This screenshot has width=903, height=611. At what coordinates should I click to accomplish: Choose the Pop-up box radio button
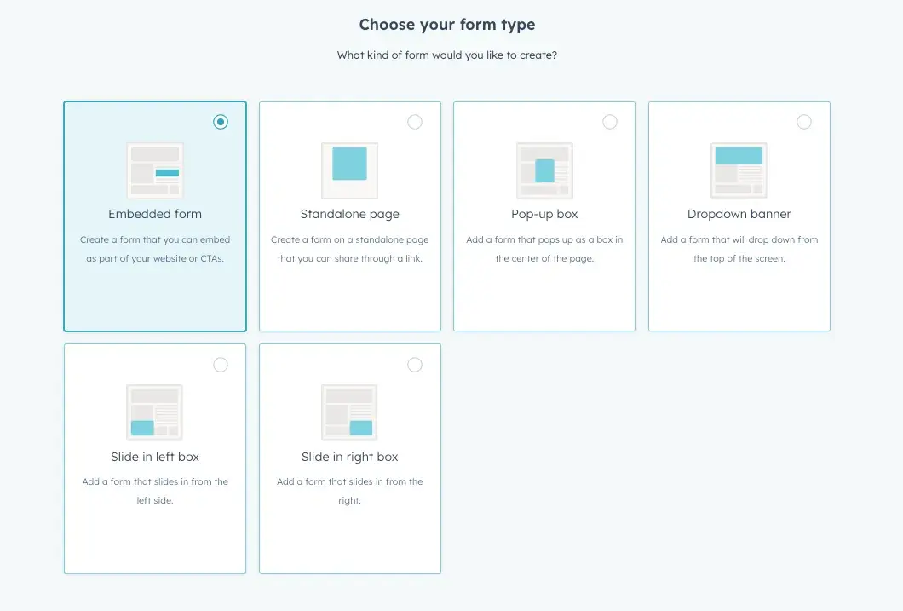click(610, 122)
